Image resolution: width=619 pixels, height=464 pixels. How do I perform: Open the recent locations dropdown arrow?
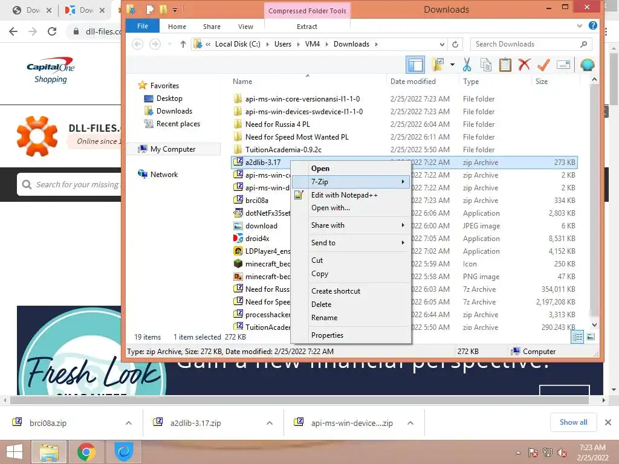tap(170, 44)
